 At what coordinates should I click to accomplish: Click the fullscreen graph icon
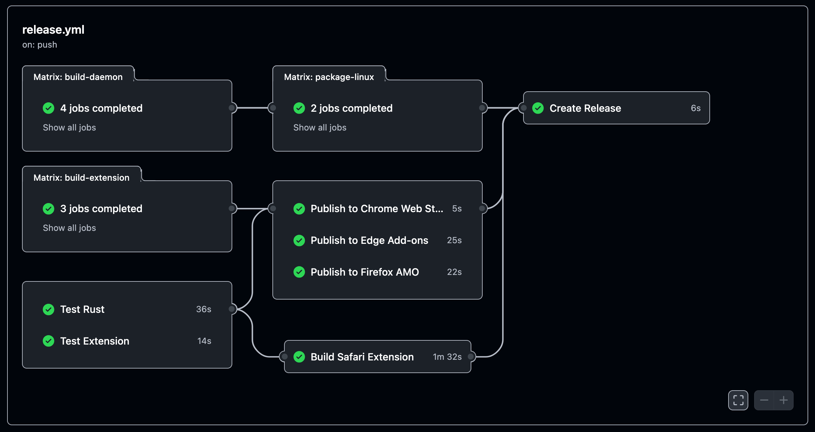pos(738,400)
